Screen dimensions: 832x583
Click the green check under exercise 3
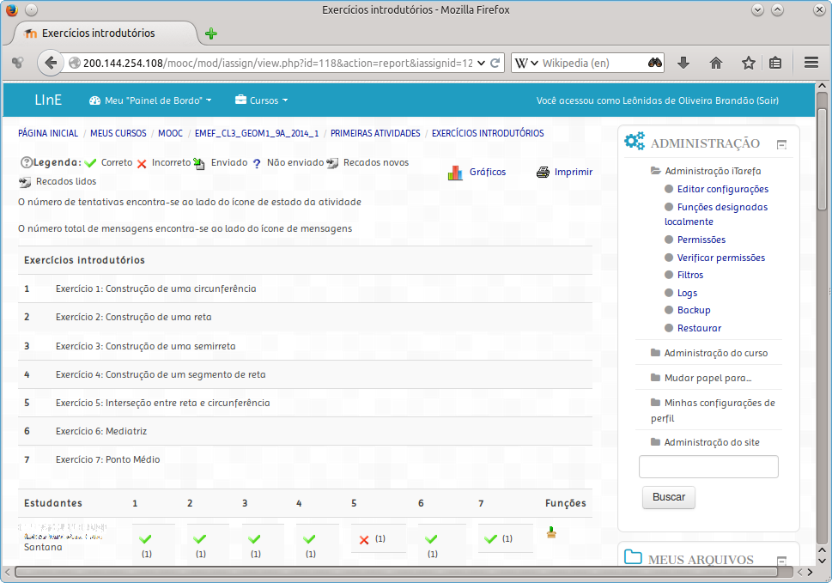point(255,539)
